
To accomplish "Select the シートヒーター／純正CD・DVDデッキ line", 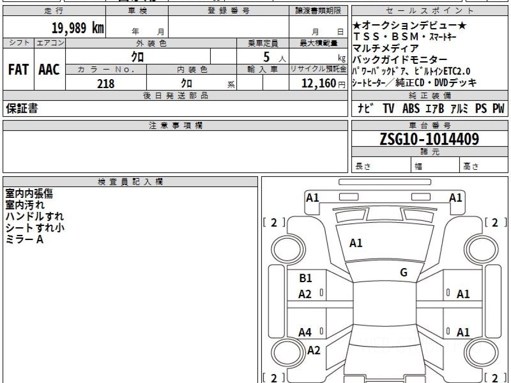I will pos(415,83).
